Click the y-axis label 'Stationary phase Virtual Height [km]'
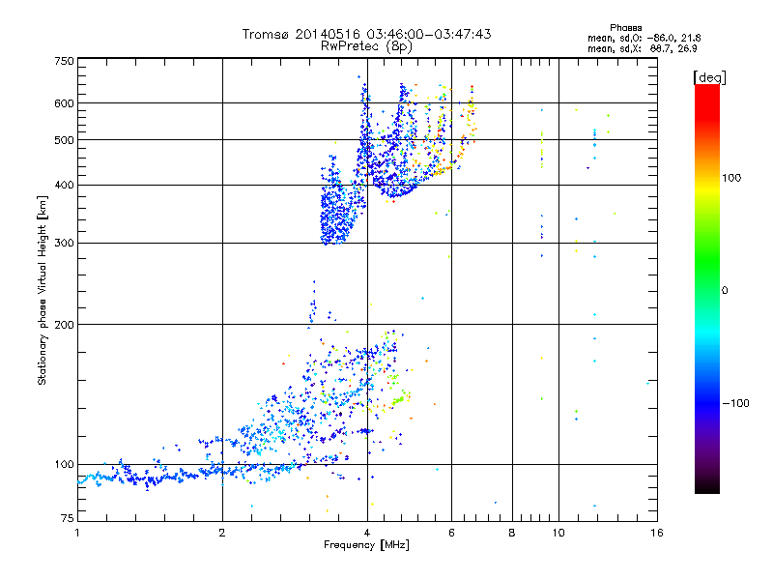This screenshot has width=773, height=580. (x=42, y=290)
